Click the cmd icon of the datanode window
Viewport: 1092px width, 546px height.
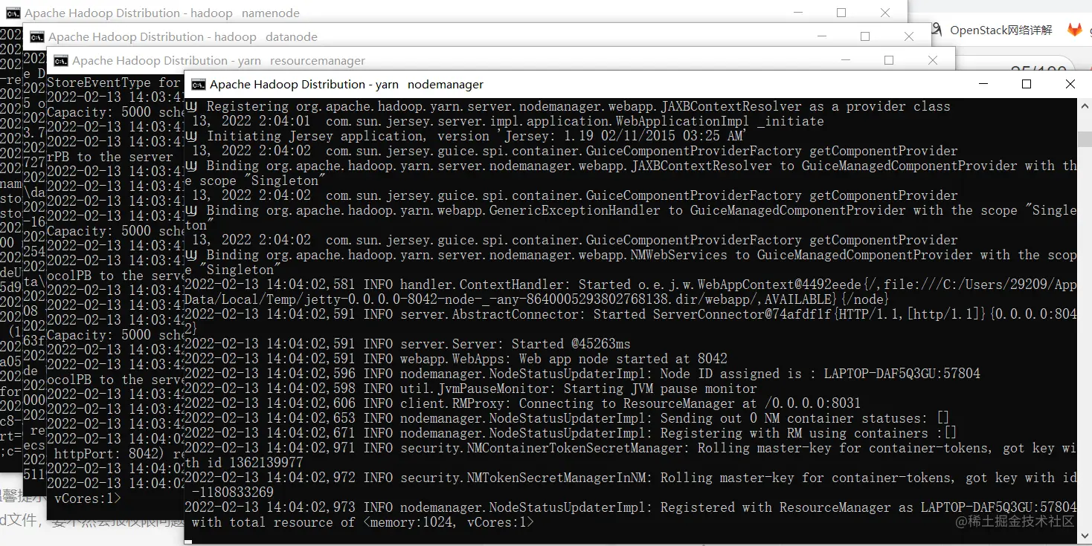pyautogui.click(x=37, y=36)
